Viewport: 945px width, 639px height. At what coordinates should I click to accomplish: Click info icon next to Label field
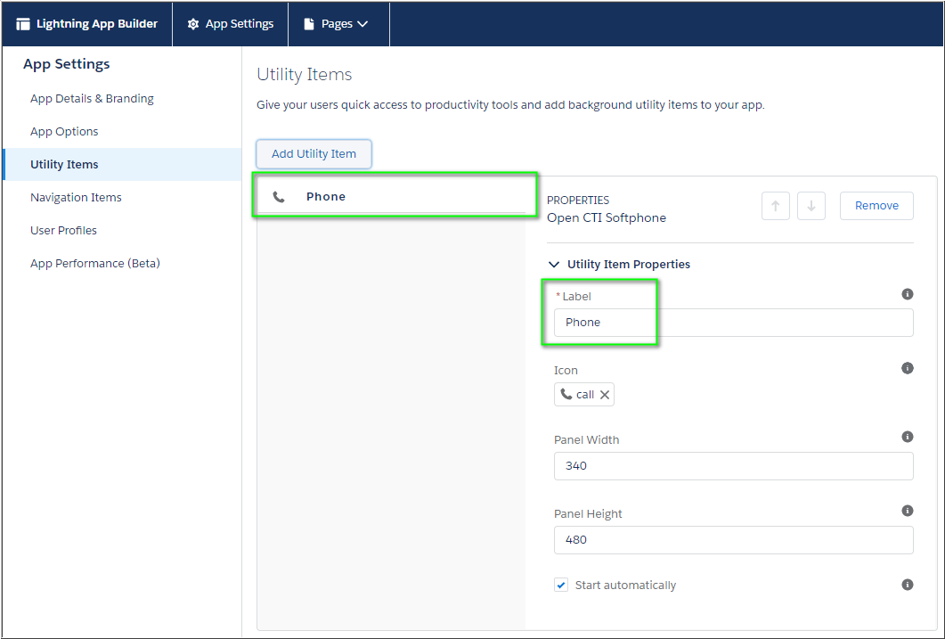(x=907, y=294)
